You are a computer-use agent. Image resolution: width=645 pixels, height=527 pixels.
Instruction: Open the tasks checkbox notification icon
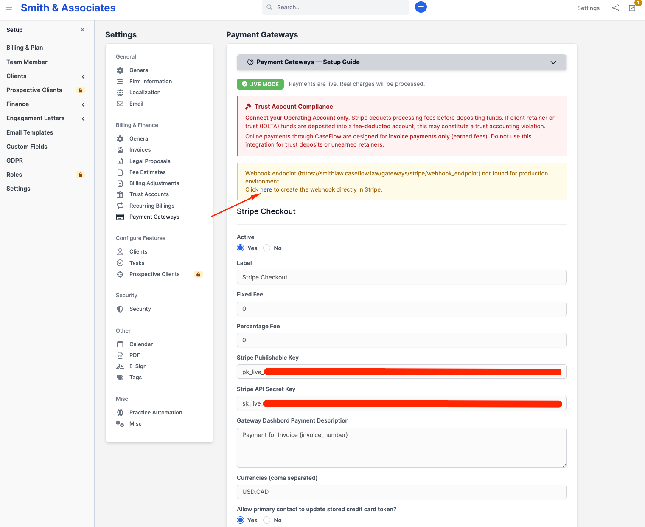point(632,8)
